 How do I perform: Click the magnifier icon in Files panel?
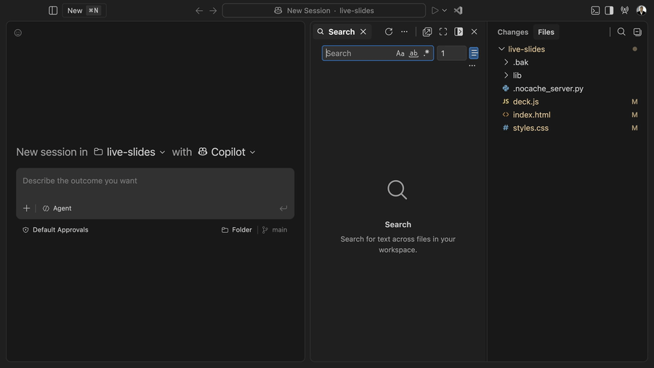(621, 32)
